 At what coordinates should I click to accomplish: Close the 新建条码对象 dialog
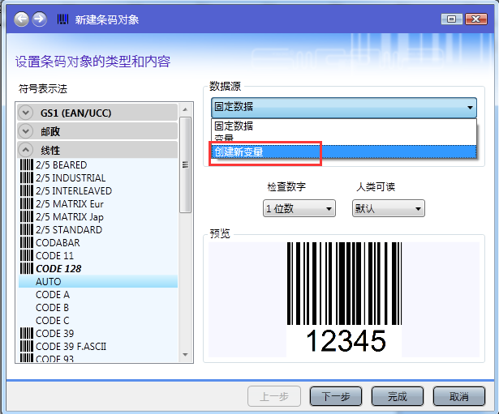(x=475, y=19)
